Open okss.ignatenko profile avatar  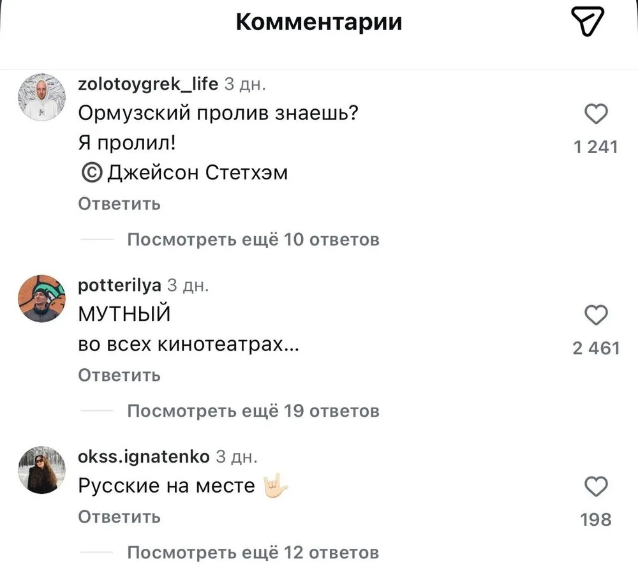(x=40, y=470)
